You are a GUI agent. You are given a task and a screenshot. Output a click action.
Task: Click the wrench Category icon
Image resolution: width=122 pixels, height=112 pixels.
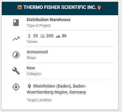tap(16, 71)
